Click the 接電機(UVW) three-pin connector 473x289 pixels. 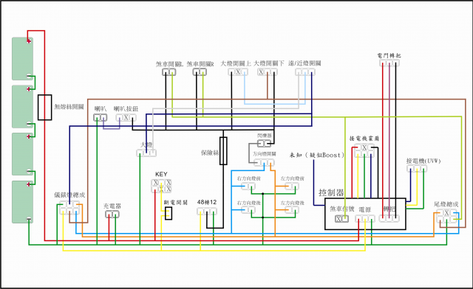[417, 168]
